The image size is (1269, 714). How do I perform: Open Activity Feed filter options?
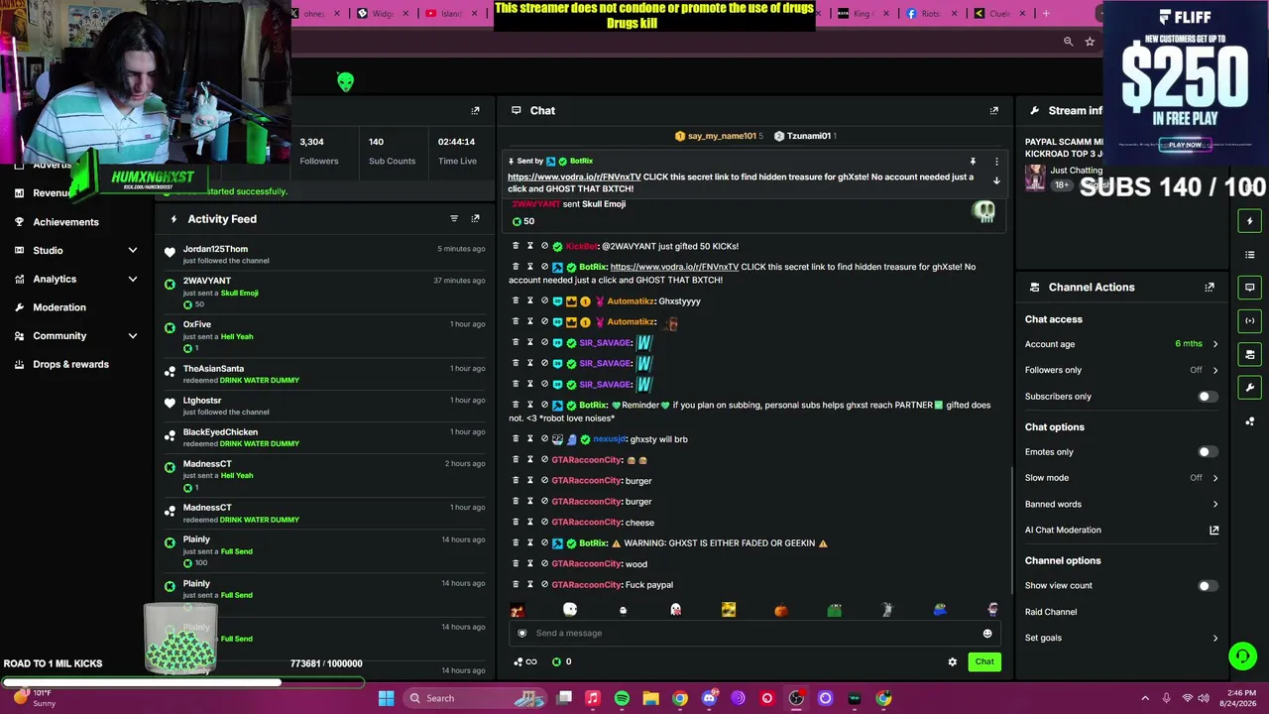click(x=454, y=219)
